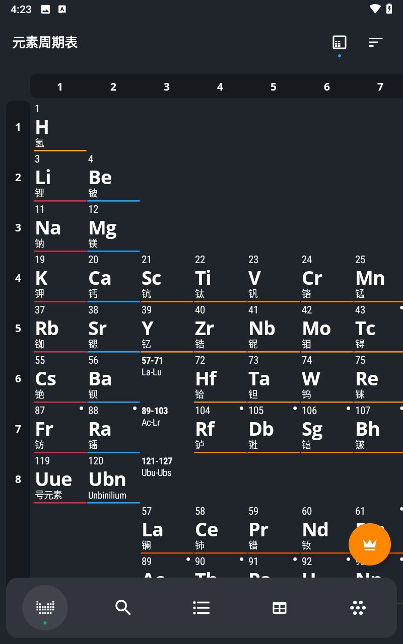Select the Lithium (Li) element
The width and height of the screenshot is (403, 644).
(x=59, y=177)
